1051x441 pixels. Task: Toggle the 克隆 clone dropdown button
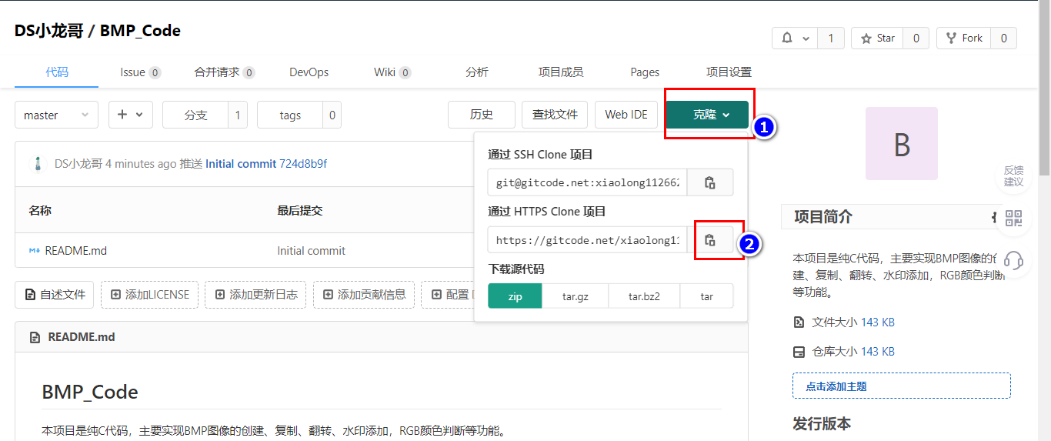pos(707,115)
